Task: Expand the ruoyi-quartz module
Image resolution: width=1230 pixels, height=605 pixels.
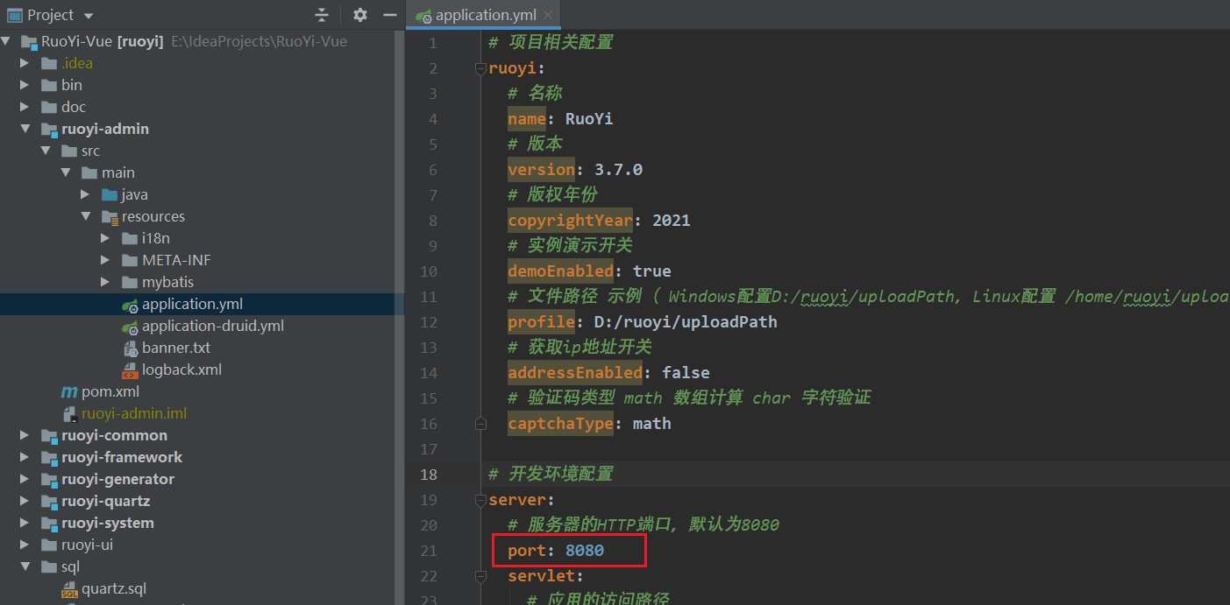Action: pyautogui.click(x=25, y=501)
